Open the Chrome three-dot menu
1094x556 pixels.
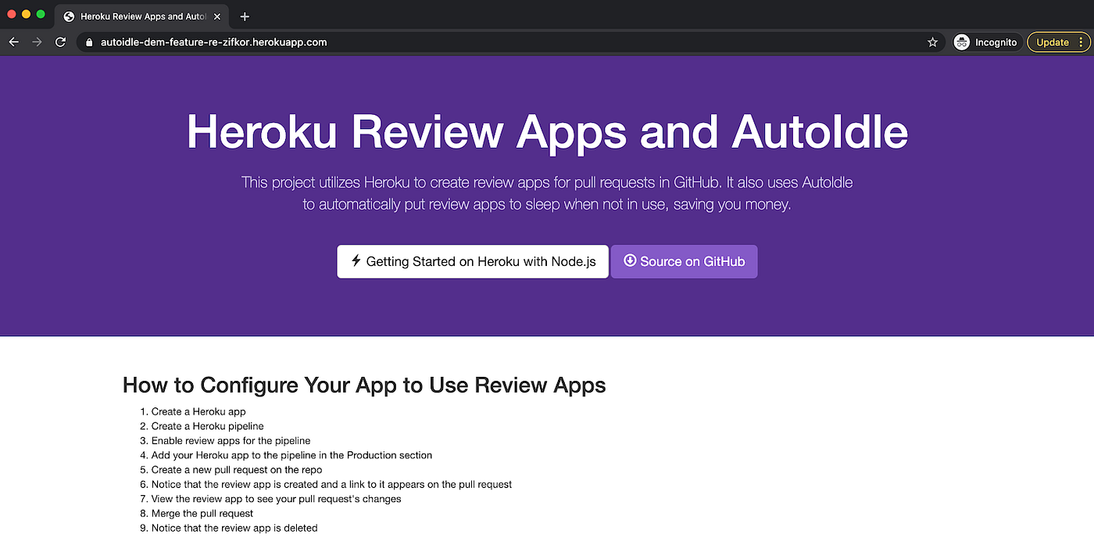[1080, 42]
